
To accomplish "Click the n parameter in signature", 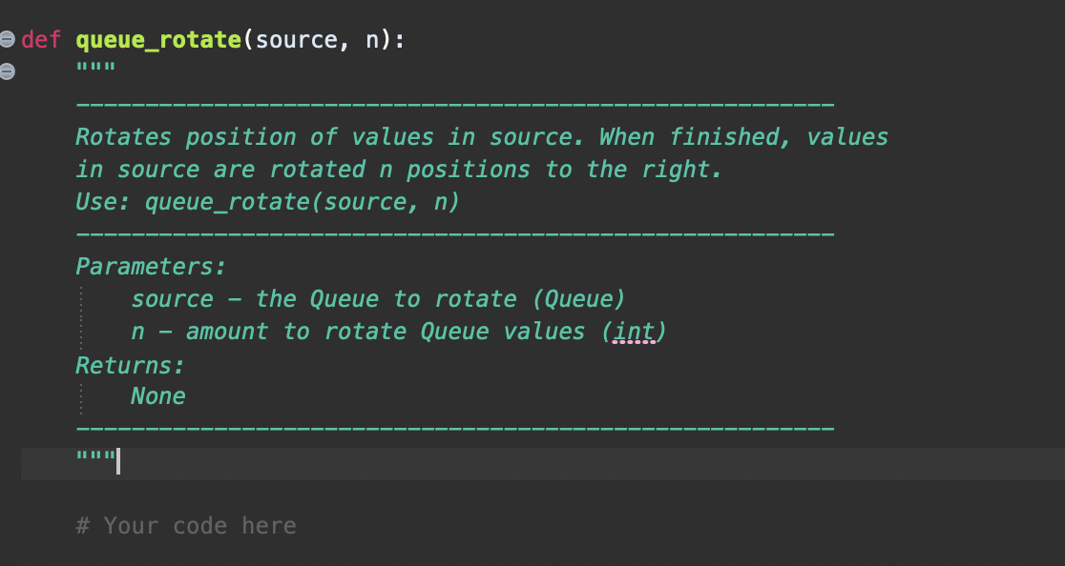I will pos(373,40).
